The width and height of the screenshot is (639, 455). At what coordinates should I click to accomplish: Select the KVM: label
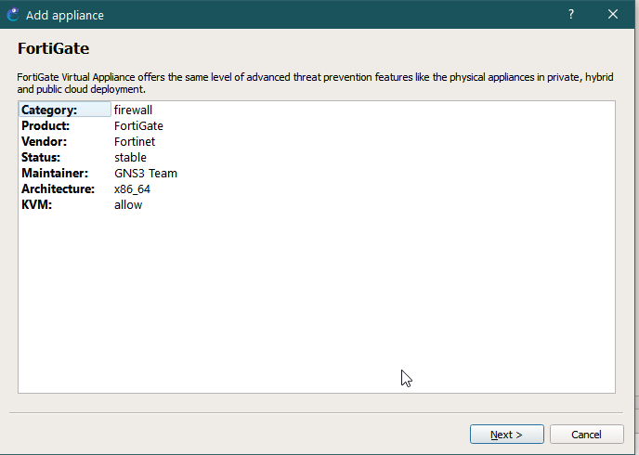tap(36, 205)
